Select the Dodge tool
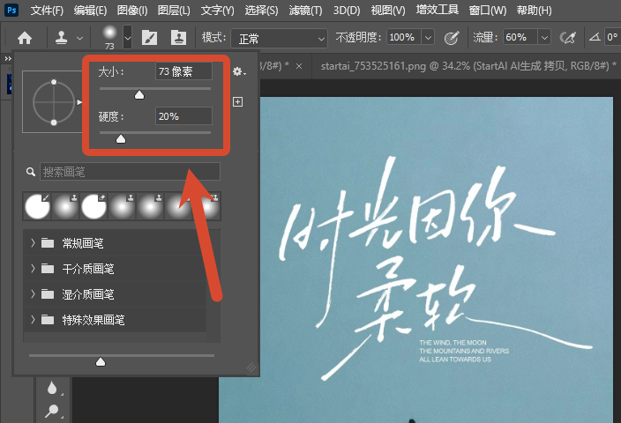 point(52,412)
